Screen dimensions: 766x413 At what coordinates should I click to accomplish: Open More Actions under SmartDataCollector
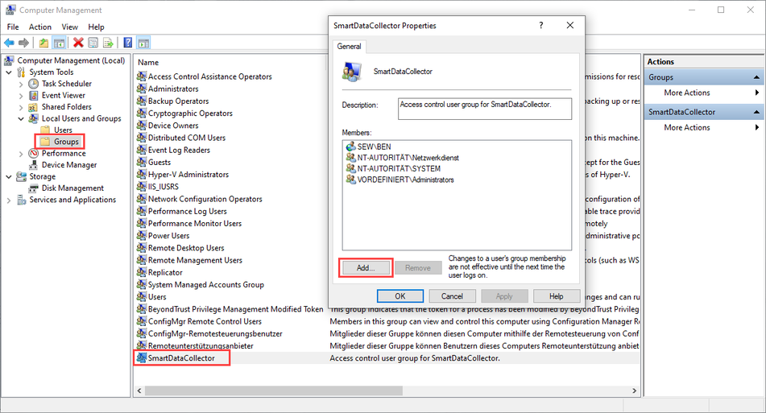tap(687, 127)
